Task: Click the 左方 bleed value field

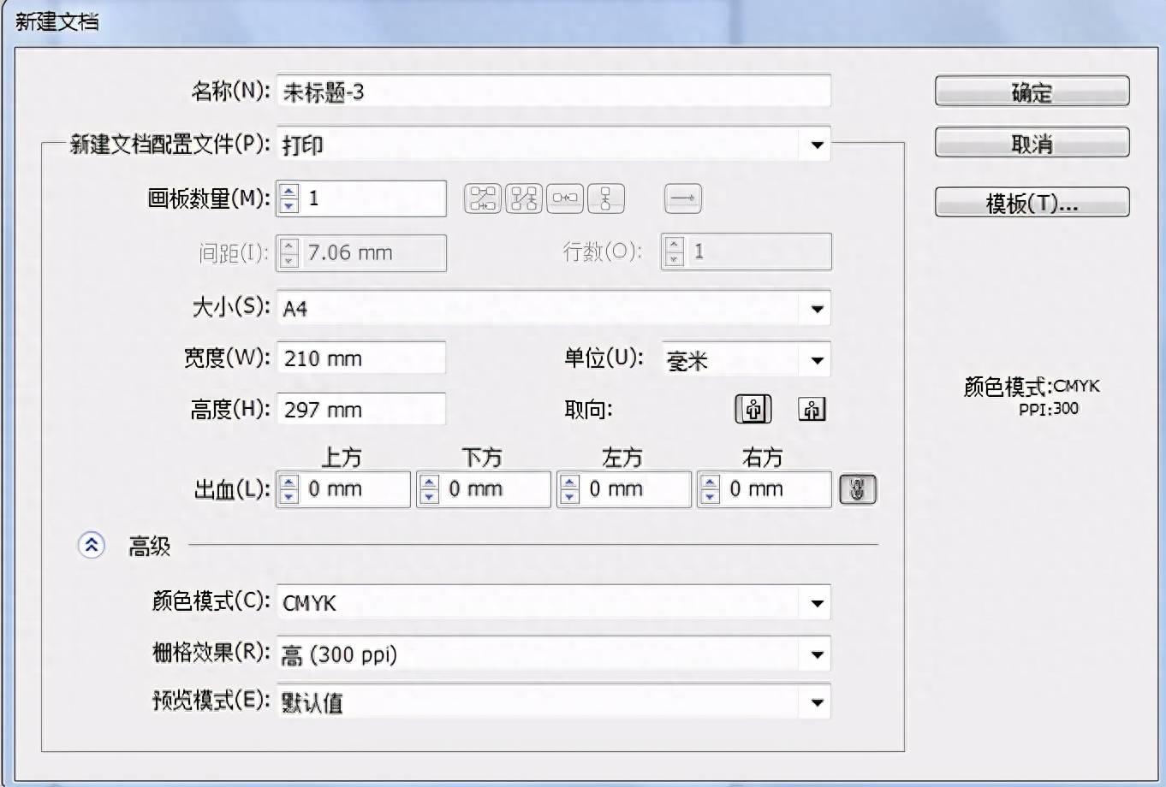Action: 636,489
